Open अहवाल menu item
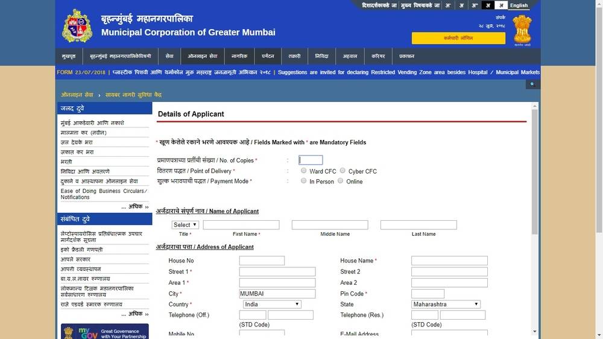Screen dimensions: 603x339 (350, 56)
